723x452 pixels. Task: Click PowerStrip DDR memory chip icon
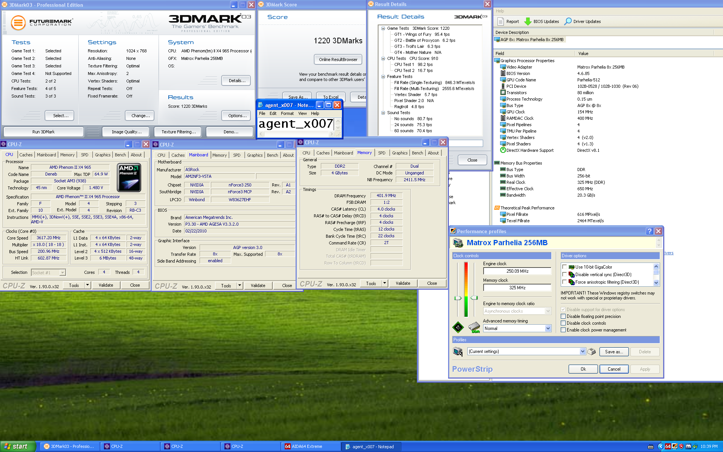(474, 328)
